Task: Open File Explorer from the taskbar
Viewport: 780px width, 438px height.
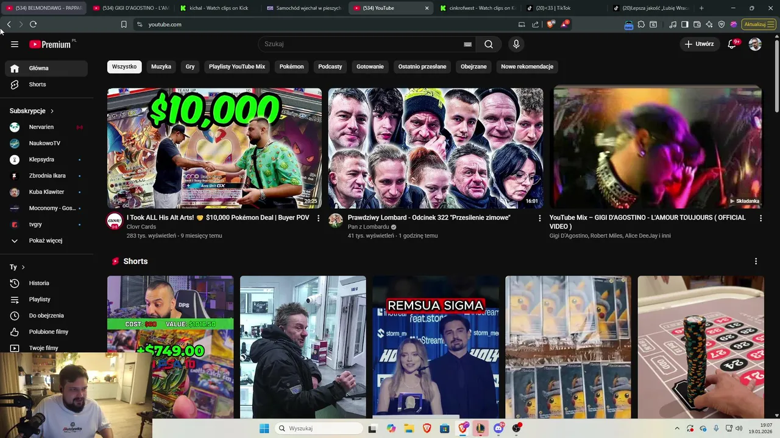Action: [409, 428]
